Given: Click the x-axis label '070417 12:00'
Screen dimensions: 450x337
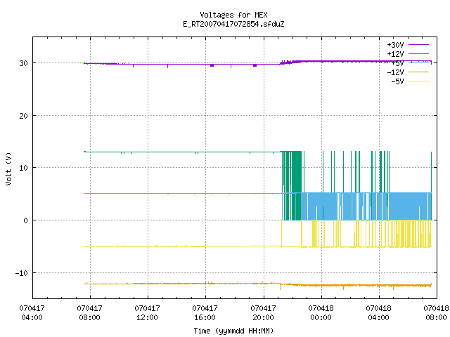Looking at the screenshot, I should (x=147, y=312).
